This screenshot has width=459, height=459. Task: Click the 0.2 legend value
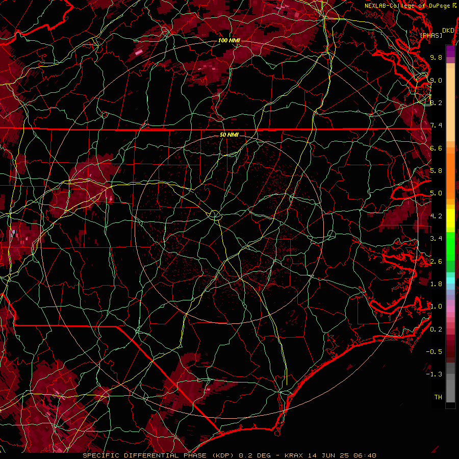(436, 329)
